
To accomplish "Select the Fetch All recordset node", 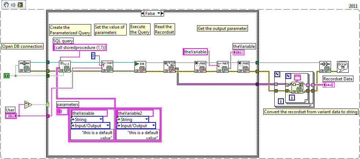I will [x=170, y=67].
